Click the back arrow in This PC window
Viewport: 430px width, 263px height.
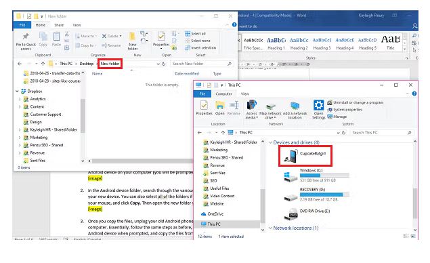pyautogui.click(x=200, y=133)
